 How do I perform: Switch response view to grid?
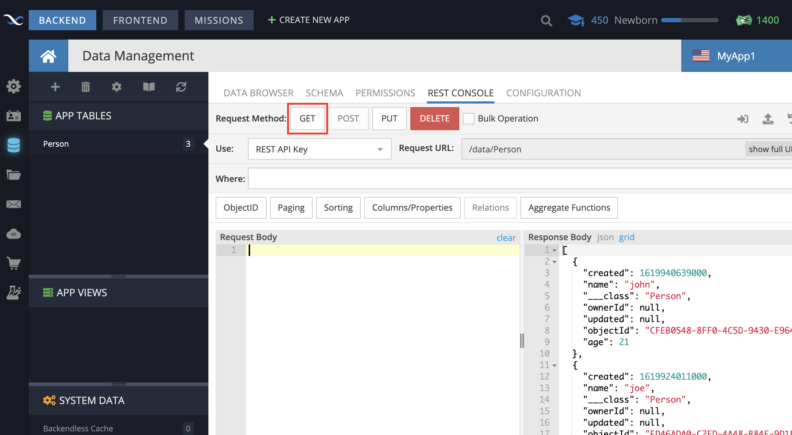pyautogui.click(x=627, y=237)
